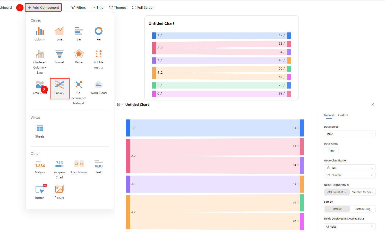Click the 1,1 blue node in editor chart
The image size is (385, 232).
(x=128, y=128)
